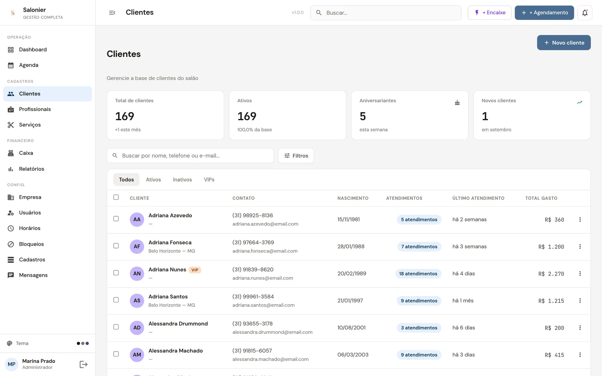Open Horários configuration
Screen dimensions: 602x376
tap(47, 228)
